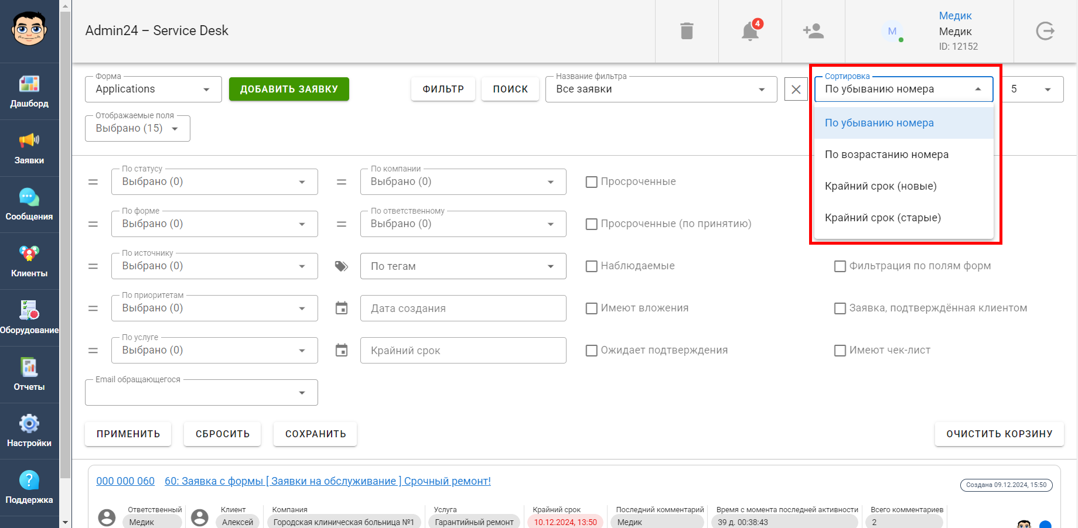Check the Наблюдаемые option
The width and height of the screenshot is (1078, 528).
[592, 266]
